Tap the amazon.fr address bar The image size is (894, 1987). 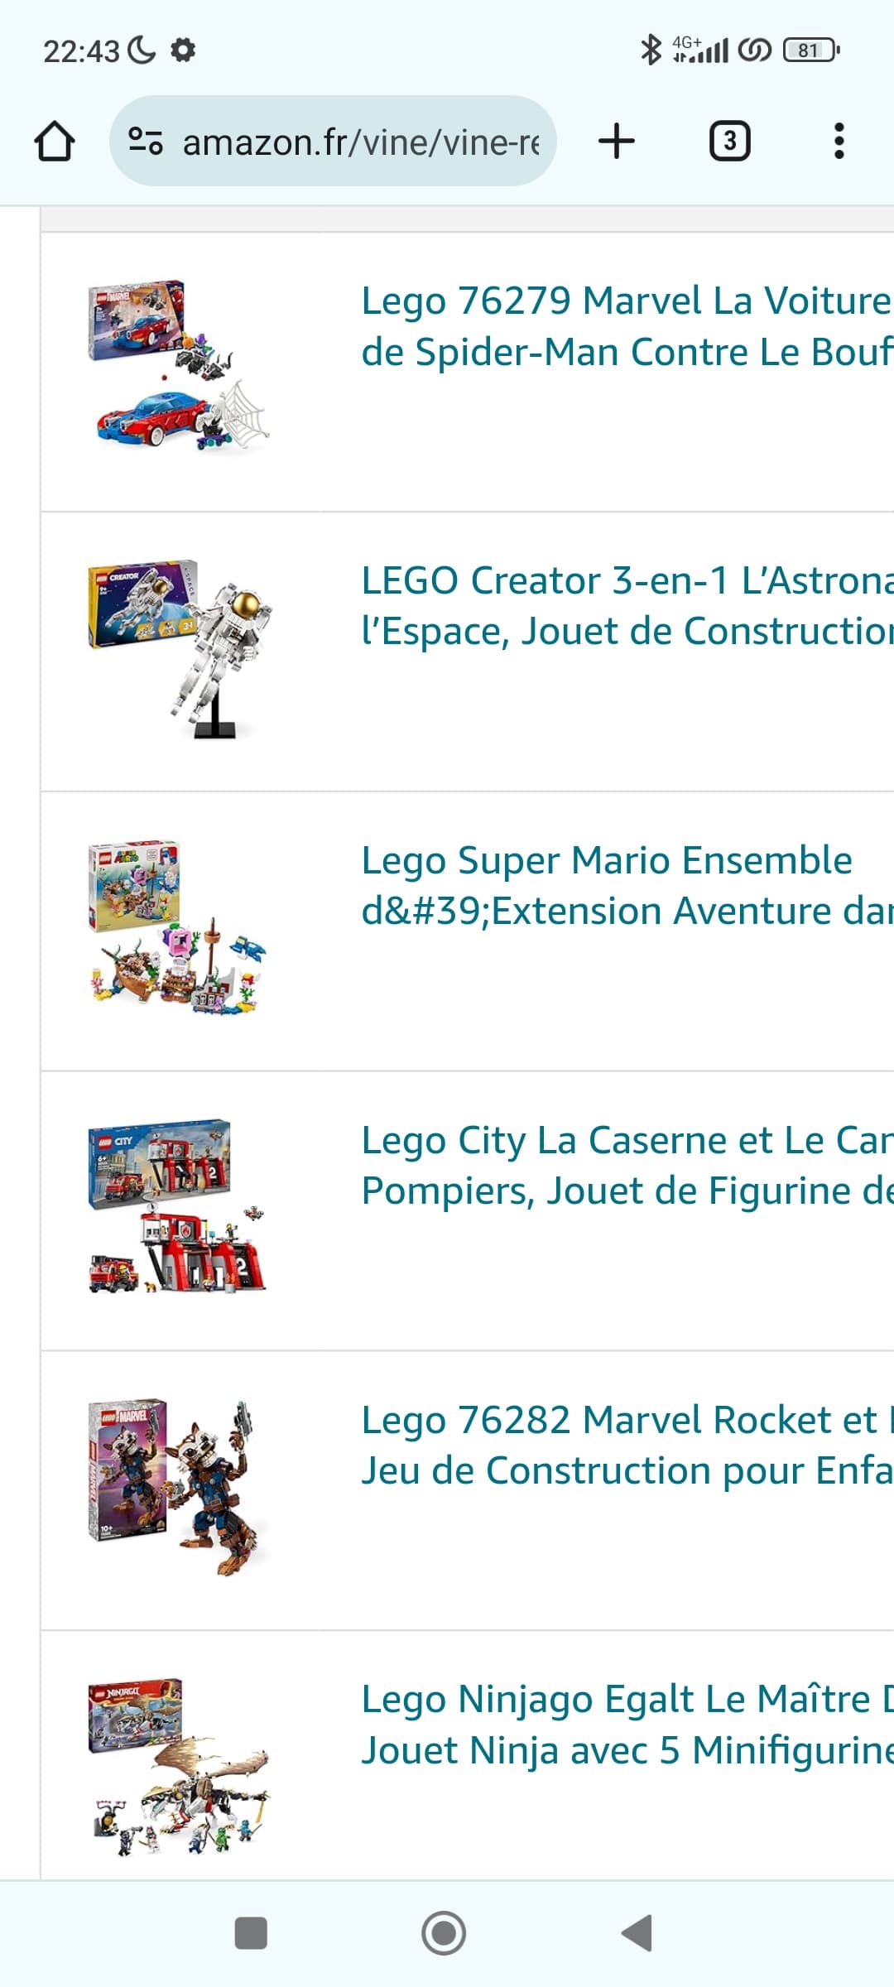click(360, 142)
